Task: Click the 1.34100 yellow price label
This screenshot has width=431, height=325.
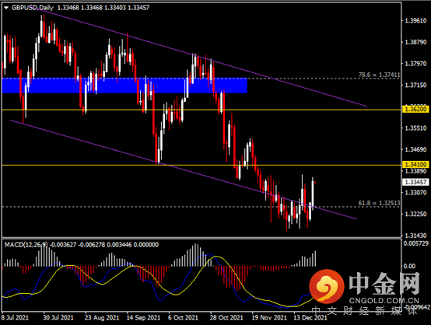Action: [x=415, y=165]
